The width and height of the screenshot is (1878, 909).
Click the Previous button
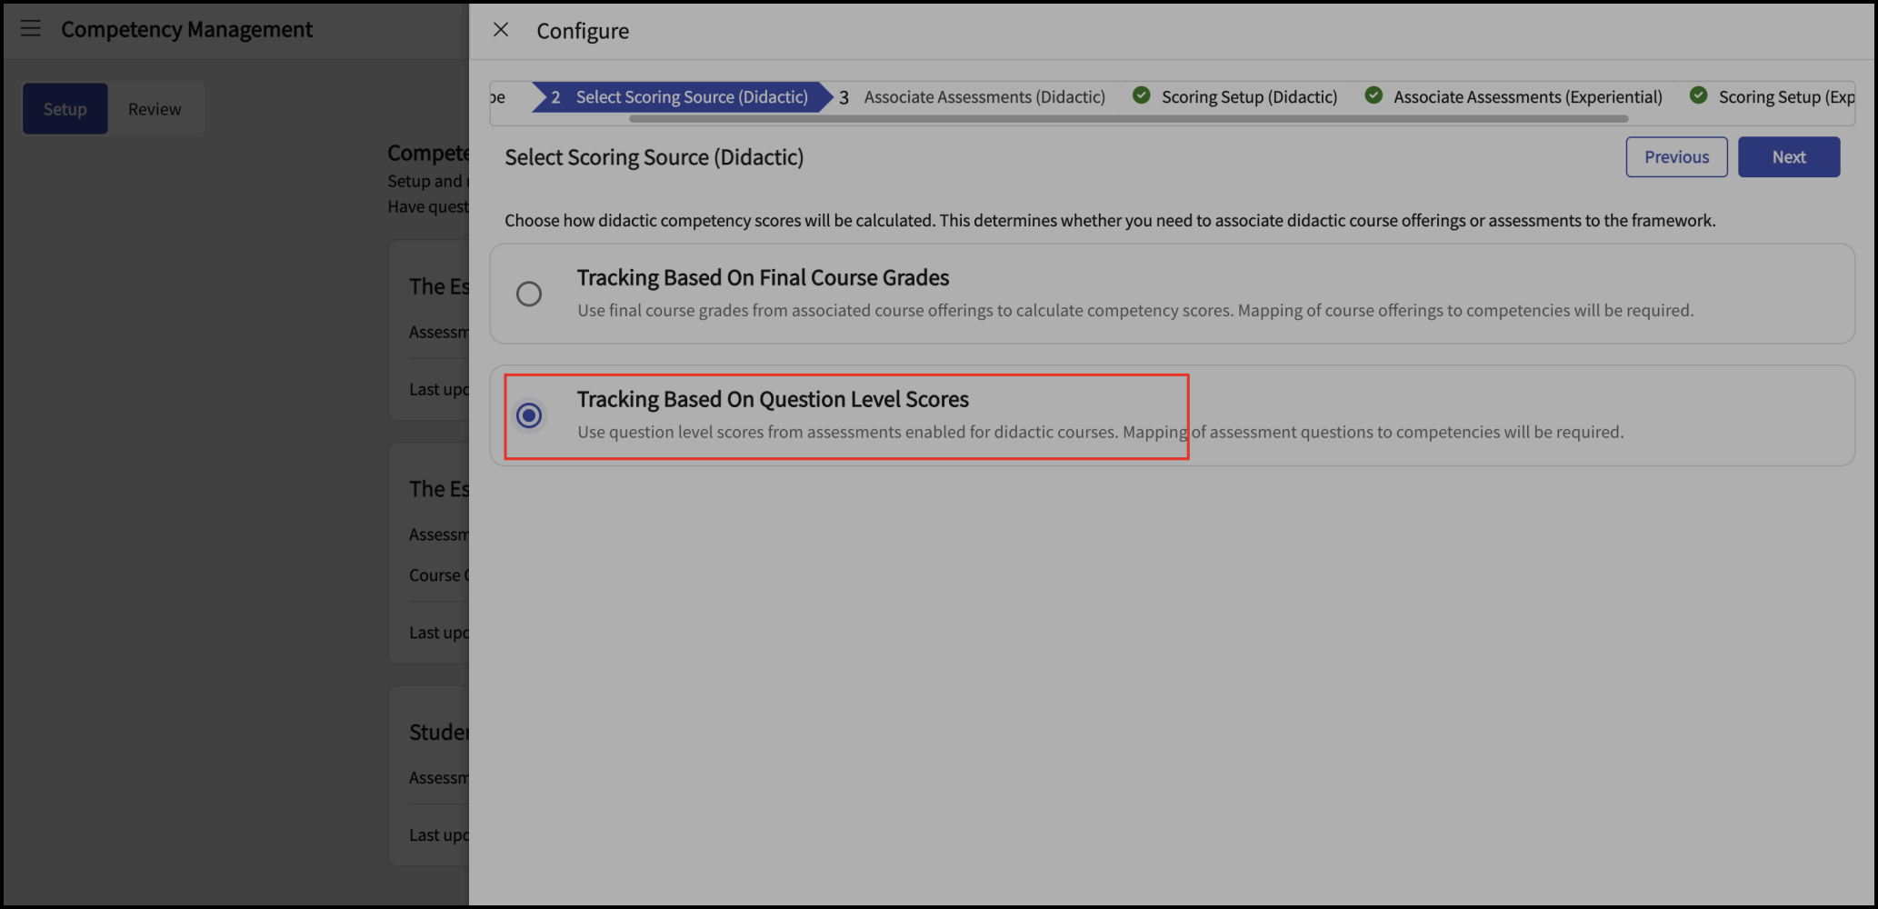point(1676,157)
